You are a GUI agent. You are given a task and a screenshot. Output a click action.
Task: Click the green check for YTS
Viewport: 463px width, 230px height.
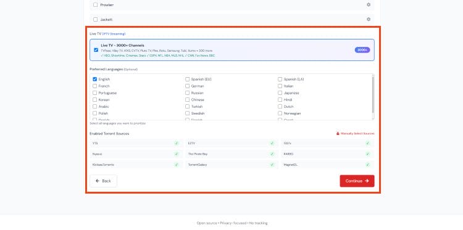177,143
